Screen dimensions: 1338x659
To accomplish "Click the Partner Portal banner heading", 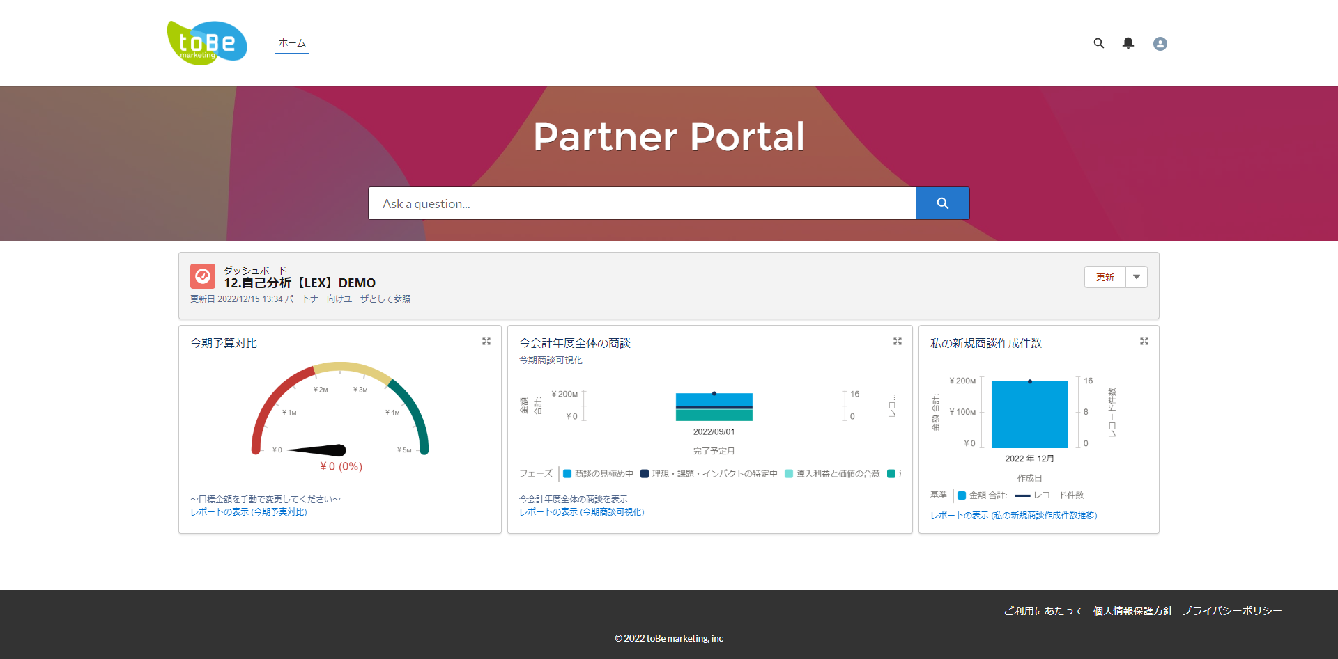I will (669, 136).
